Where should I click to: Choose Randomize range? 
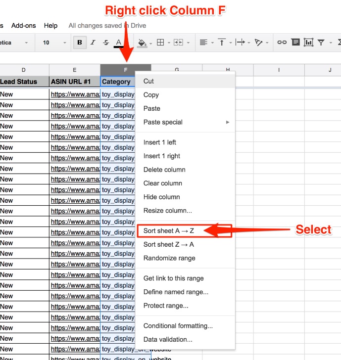185,258
